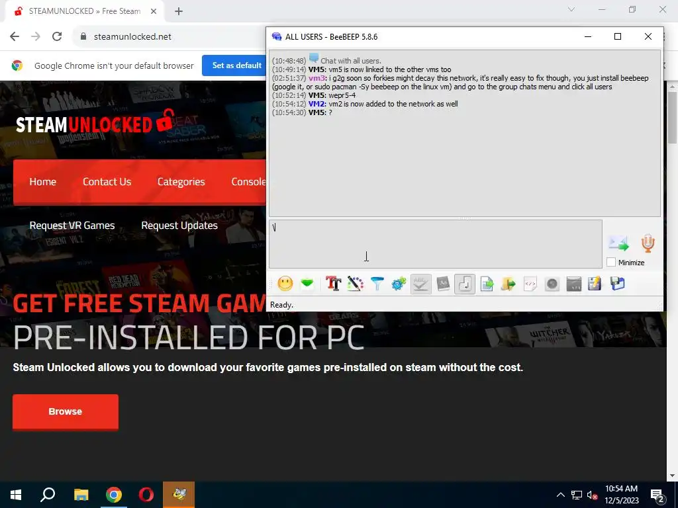
Task: Click BeeBEEP bee icon in taskbar
Action: pos(179,495)
